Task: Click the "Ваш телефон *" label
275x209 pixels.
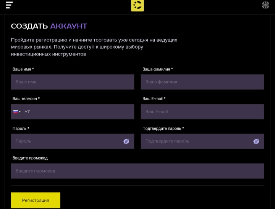Action: [x=26, y=99]
